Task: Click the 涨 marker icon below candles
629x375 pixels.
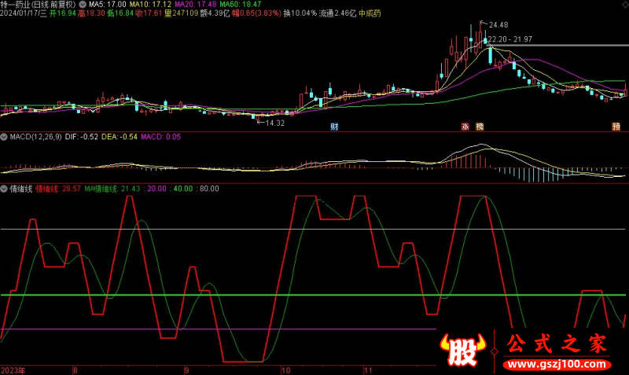Action: click(465, 126)
